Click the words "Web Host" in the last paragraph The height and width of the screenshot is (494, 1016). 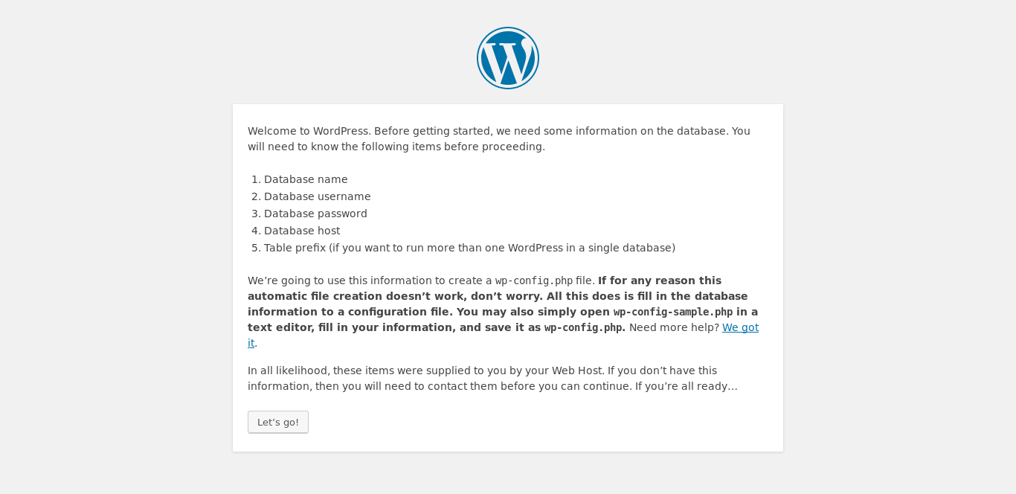[x=578, y=370]
